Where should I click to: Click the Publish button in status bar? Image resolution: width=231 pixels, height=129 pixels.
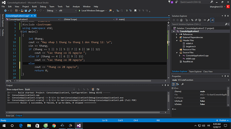222,120
